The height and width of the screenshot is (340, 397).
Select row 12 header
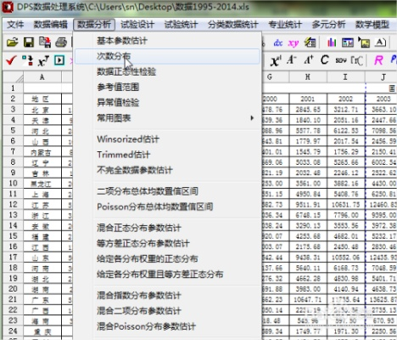point(13,205)
